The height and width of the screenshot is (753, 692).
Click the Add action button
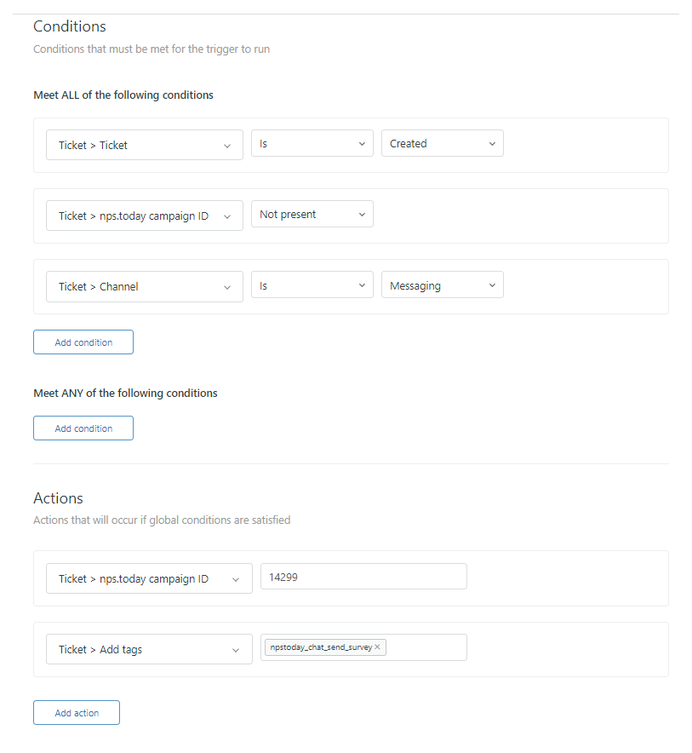[x=76, y=712]
